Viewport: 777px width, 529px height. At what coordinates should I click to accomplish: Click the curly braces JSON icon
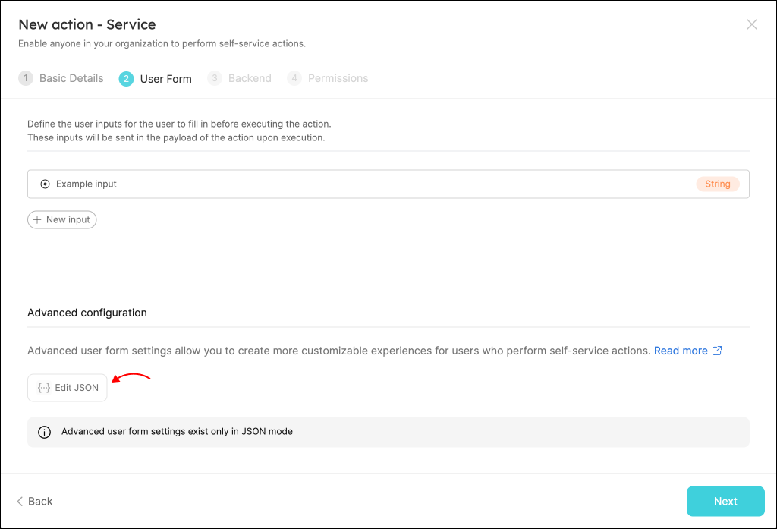pyautogui.click(x=44, y=388)
